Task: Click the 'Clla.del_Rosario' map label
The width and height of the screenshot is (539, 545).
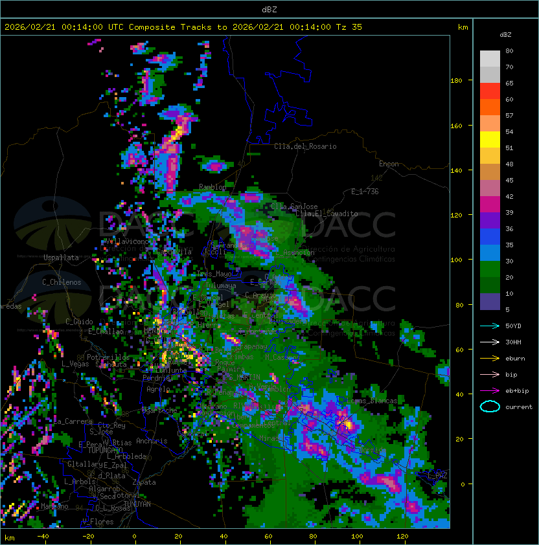Action: 305,146
